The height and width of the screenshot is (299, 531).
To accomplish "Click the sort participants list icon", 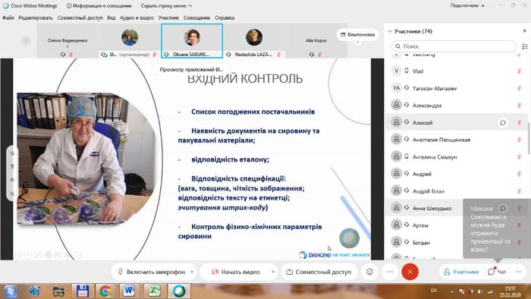I will tap(525, 46).
